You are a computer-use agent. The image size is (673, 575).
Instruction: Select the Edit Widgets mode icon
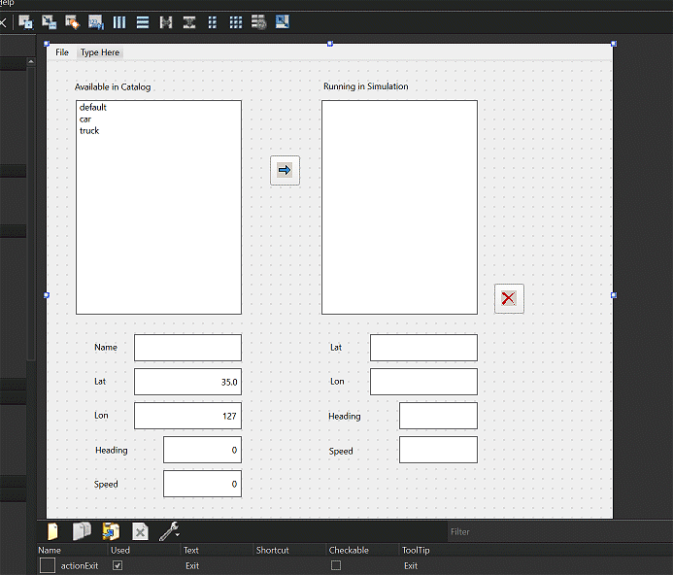(26, 21)
